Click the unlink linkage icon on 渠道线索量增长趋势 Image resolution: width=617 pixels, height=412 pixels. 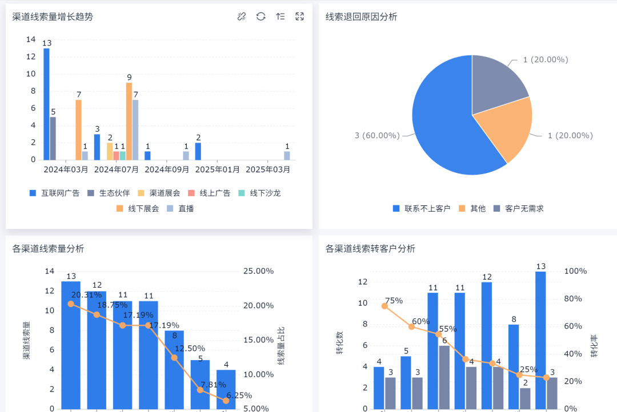click(242, 17)
